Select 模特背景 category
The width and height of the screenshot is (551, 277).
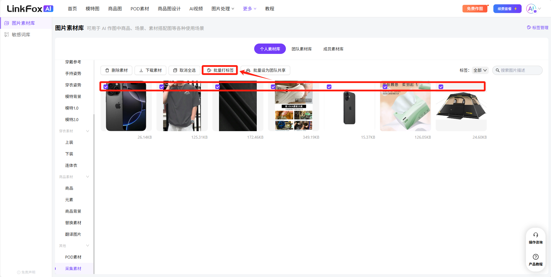tap(73, 97)
